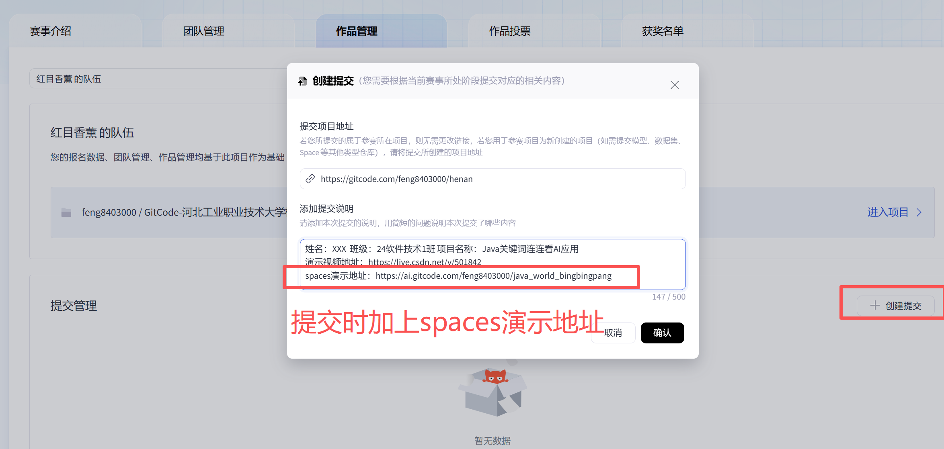Click the folder icon beside feng8403000 project

click(66, 212)
